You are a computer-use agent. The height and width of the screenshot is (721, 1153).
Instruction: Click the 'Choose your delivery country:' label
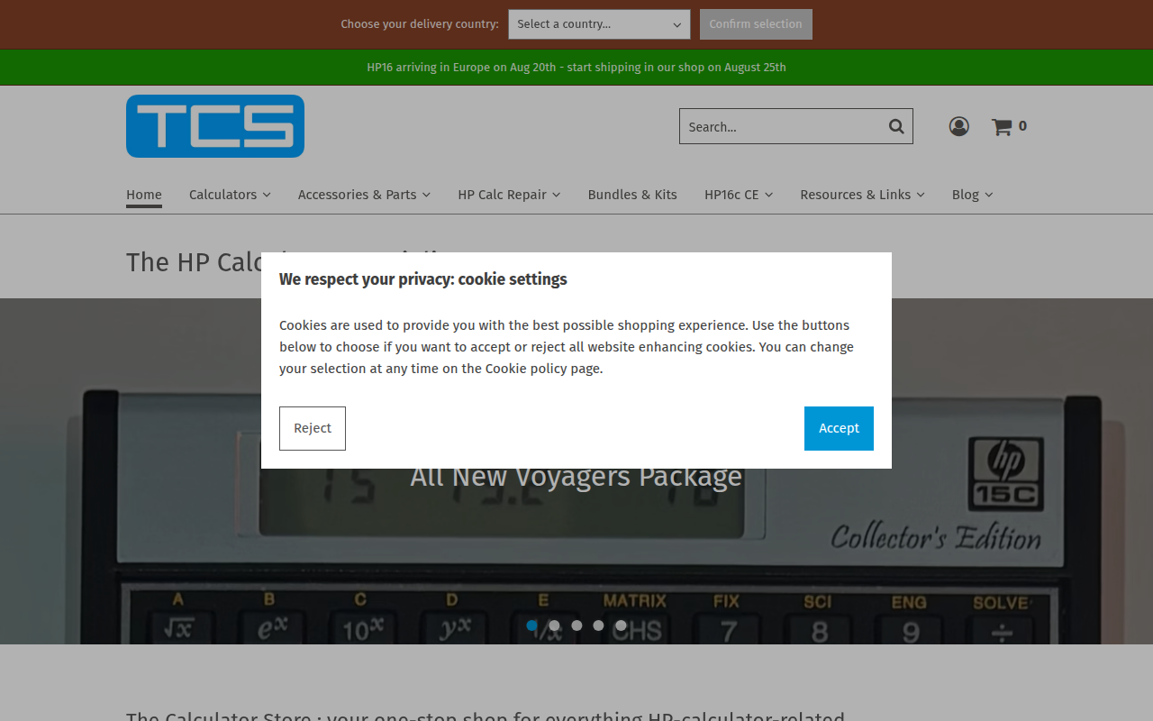420,24
